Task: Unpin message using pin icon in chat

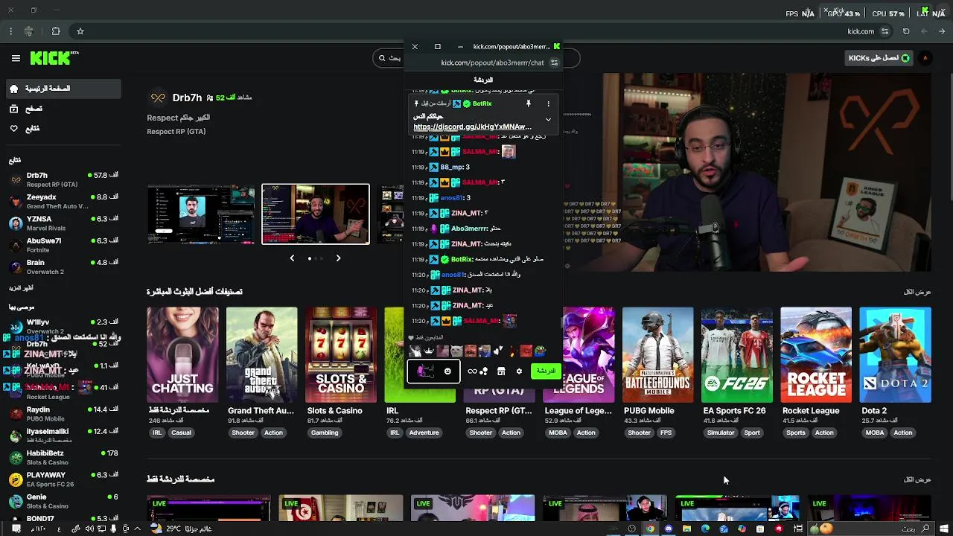Action: (x=529, y=103)
